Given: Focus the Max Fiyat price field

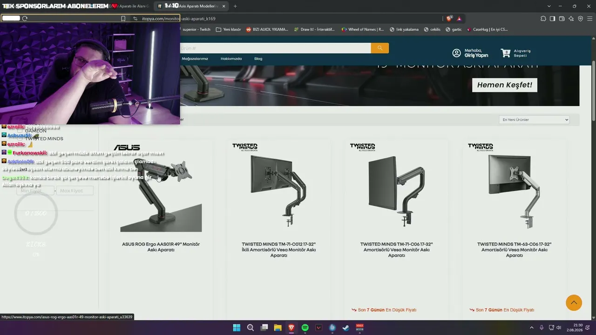Looking at the screenshot, I should tap(74, 191).
